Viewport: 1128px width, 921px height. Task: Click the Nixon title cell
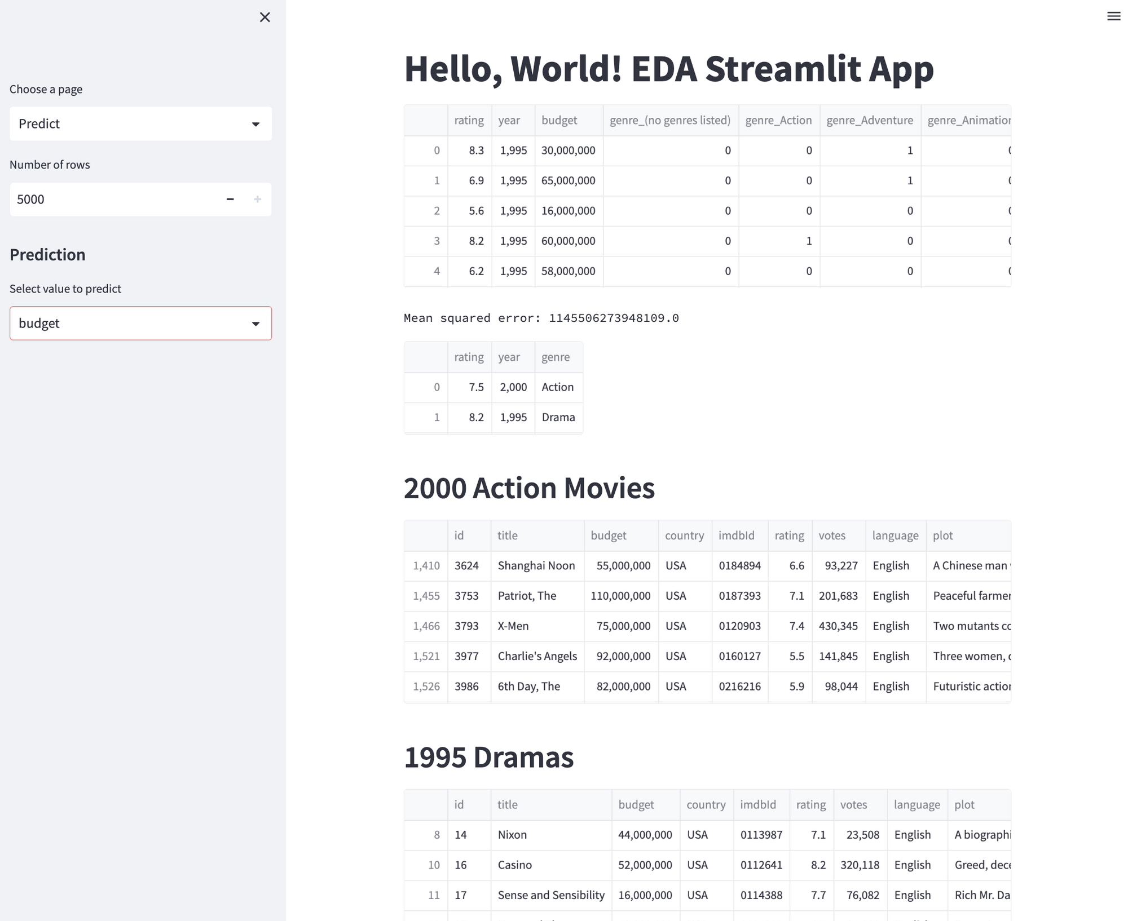tap(512, 835)
